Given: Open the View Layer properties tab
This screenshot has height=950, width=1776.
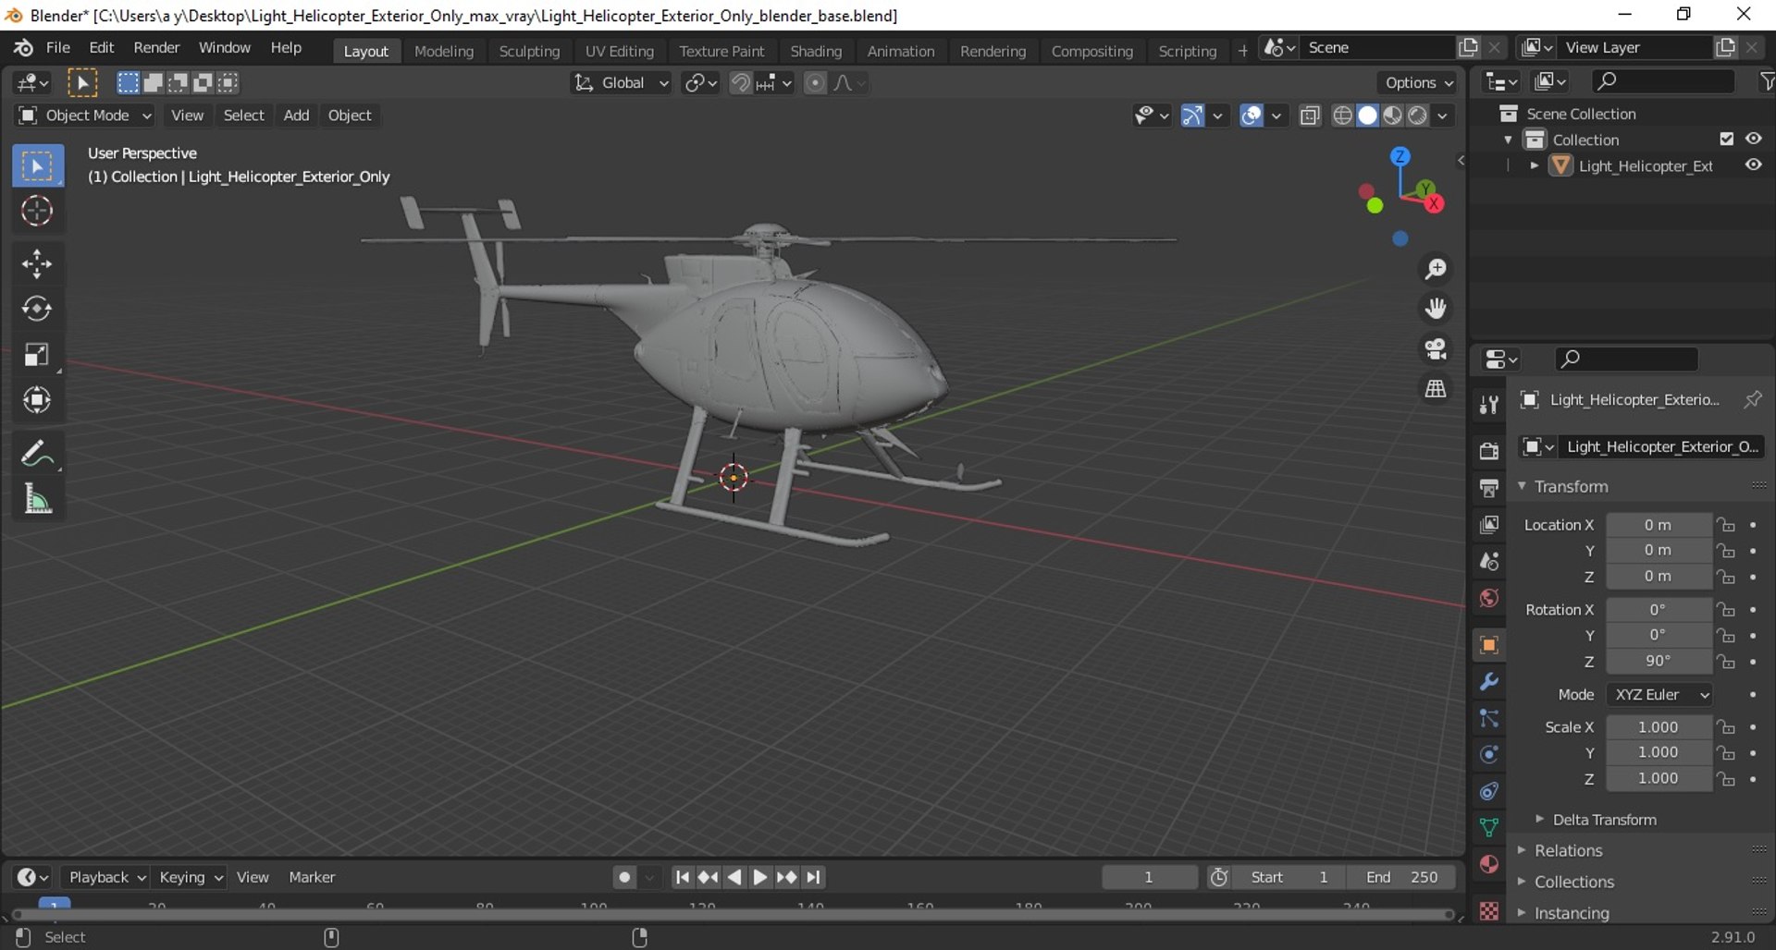Looking at the screenshot, I should pos(1488,525).
